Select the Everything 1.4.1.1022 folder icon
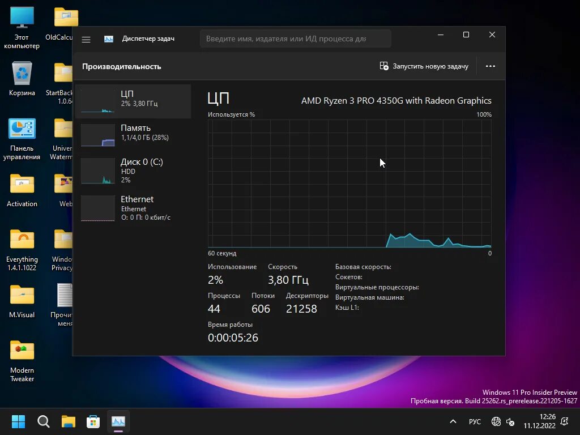The height and width of the screenshot is (435, 580). click(22, 250)
